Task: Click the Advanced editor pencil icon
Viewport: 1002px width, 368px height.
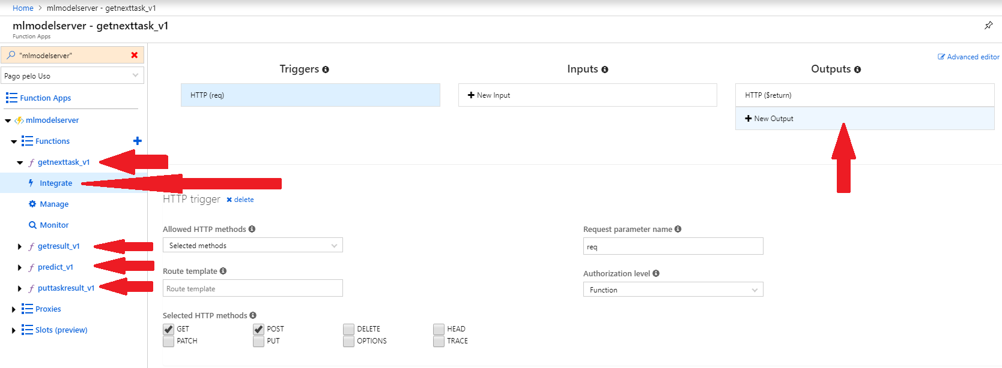Action: pyautogui.click(x=941, y=57)
